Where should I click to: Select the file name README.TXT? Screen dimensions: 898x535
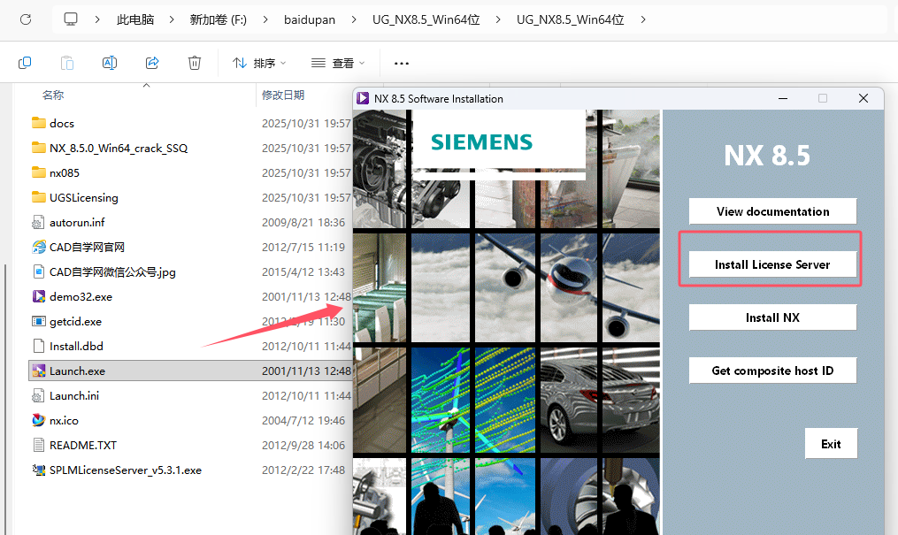coord(83,446)
